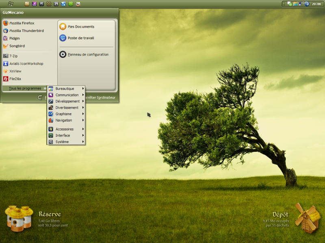
Task: Open the Bureautique submenu
Action: (66, 88)
